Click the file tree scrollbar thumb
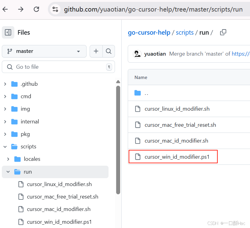This screenshot has height=228, width=250. pos(118,140)
